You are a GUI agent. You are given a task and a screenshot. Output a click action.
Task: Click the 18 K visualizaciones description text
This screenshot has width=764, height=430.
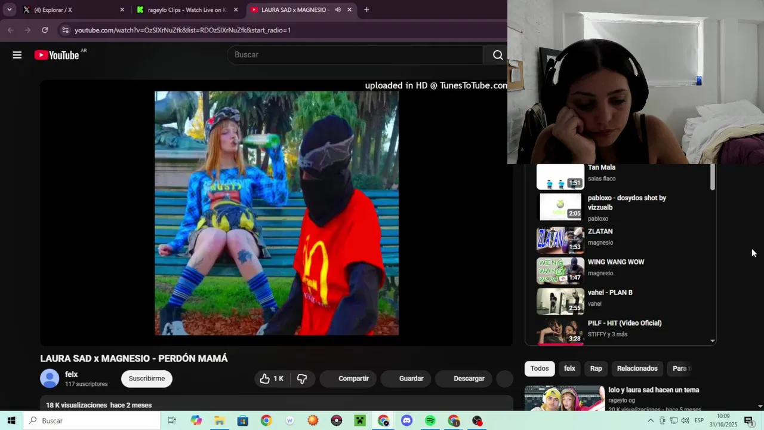(x=98, y=405)
